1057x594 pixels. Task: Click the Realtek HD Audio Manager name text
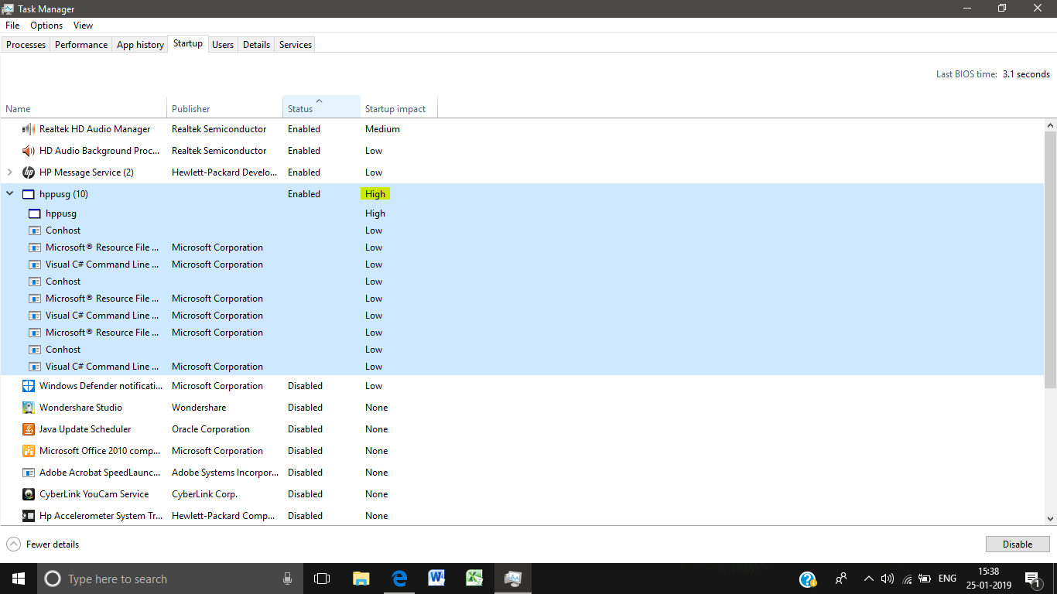(95, 129)
